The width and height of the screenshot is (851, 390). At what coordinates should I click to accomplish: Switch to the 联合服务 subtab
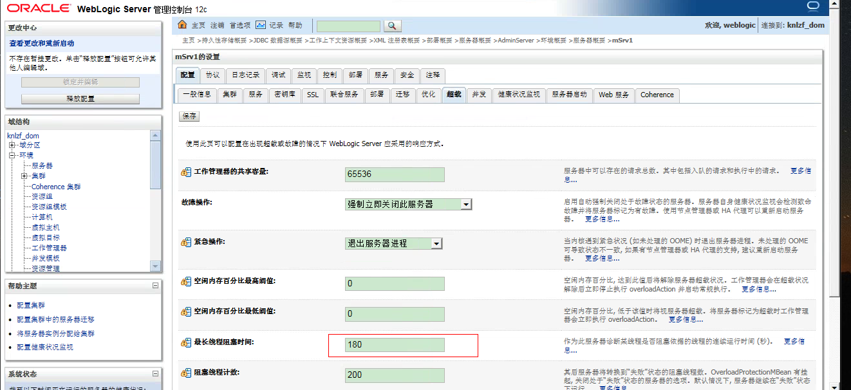pos(344,95)
